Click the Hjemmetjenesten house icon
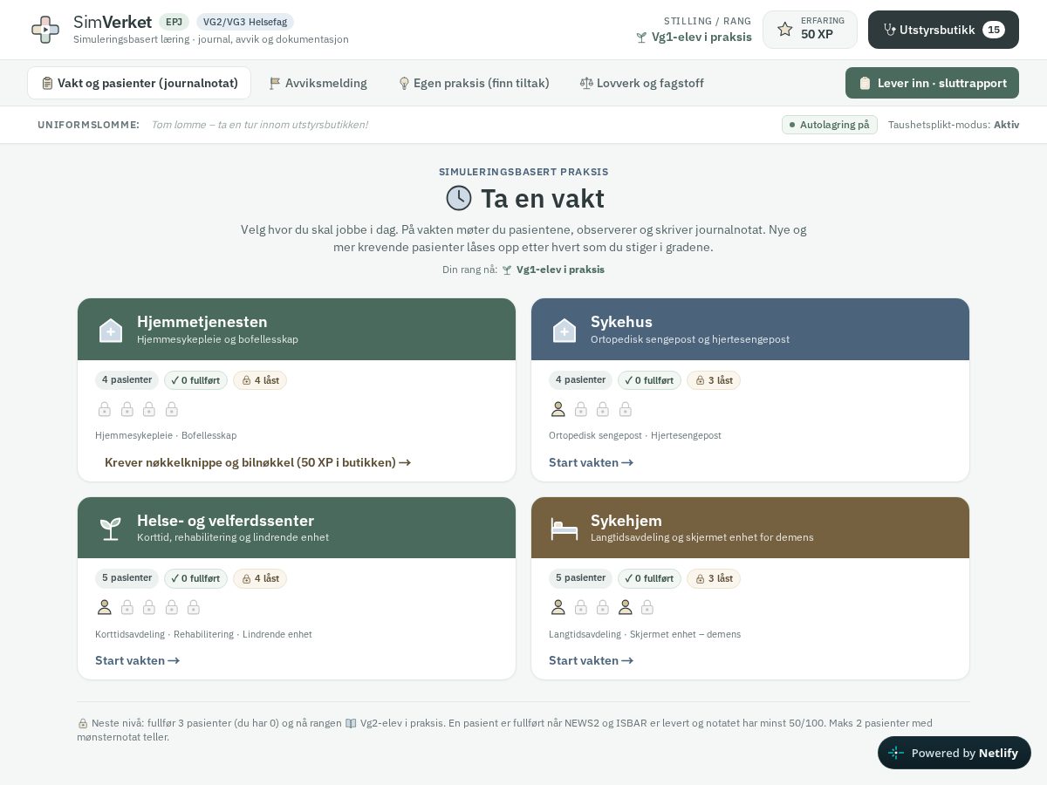 pyautogui.click(x=111, y=330)
